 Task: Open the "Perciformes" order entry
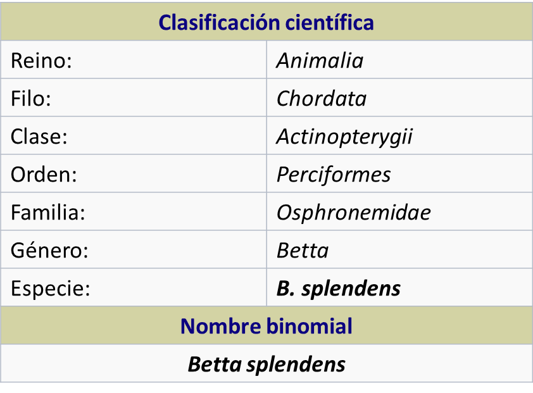click(x=334, y=175)
